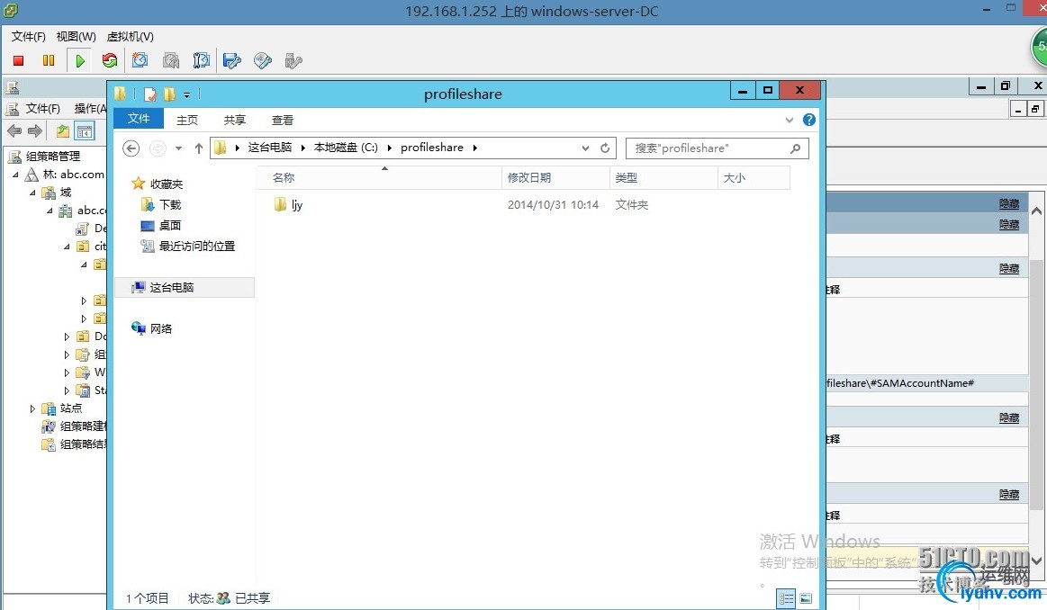1047x610 pixels.
Task: Click the search magnifier icon
Action: point(795,148)
